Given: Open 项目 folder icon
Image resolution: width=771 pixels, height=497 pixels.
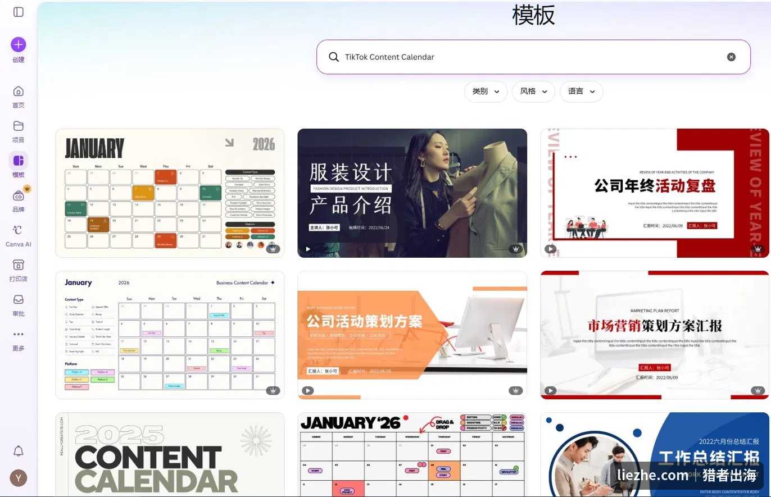Looking at the screenshot, I should 19,126.
